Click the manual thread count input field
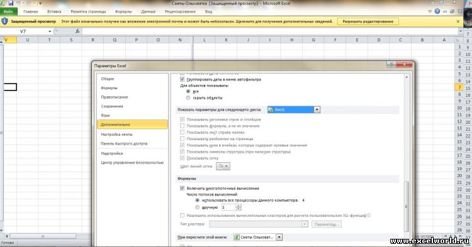 click(x=229, y=207)
